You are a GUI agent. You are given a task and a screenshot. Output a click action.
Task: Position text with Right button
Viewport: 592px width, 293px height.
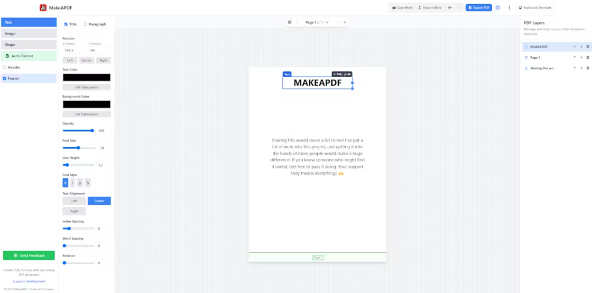[103, 60]
